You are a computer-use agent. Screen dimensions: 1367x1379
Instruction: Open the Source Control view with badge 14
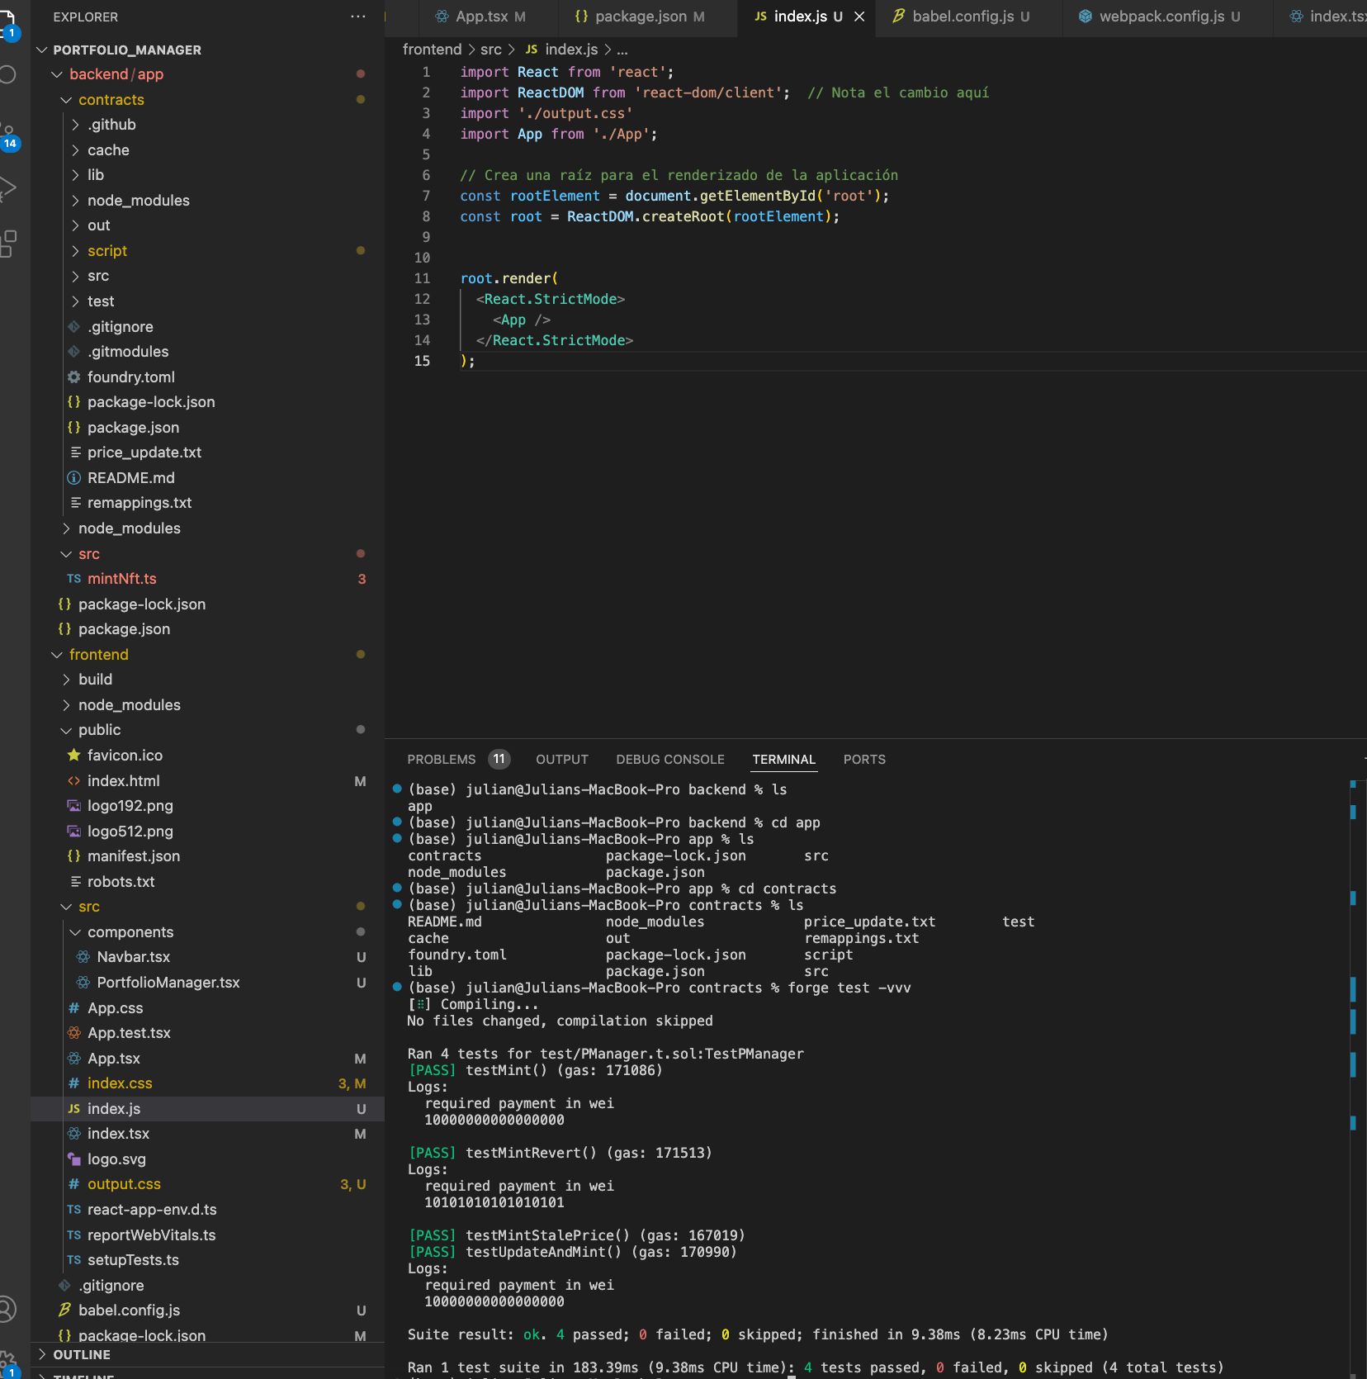pyautogui.click(x=9, y=136)
